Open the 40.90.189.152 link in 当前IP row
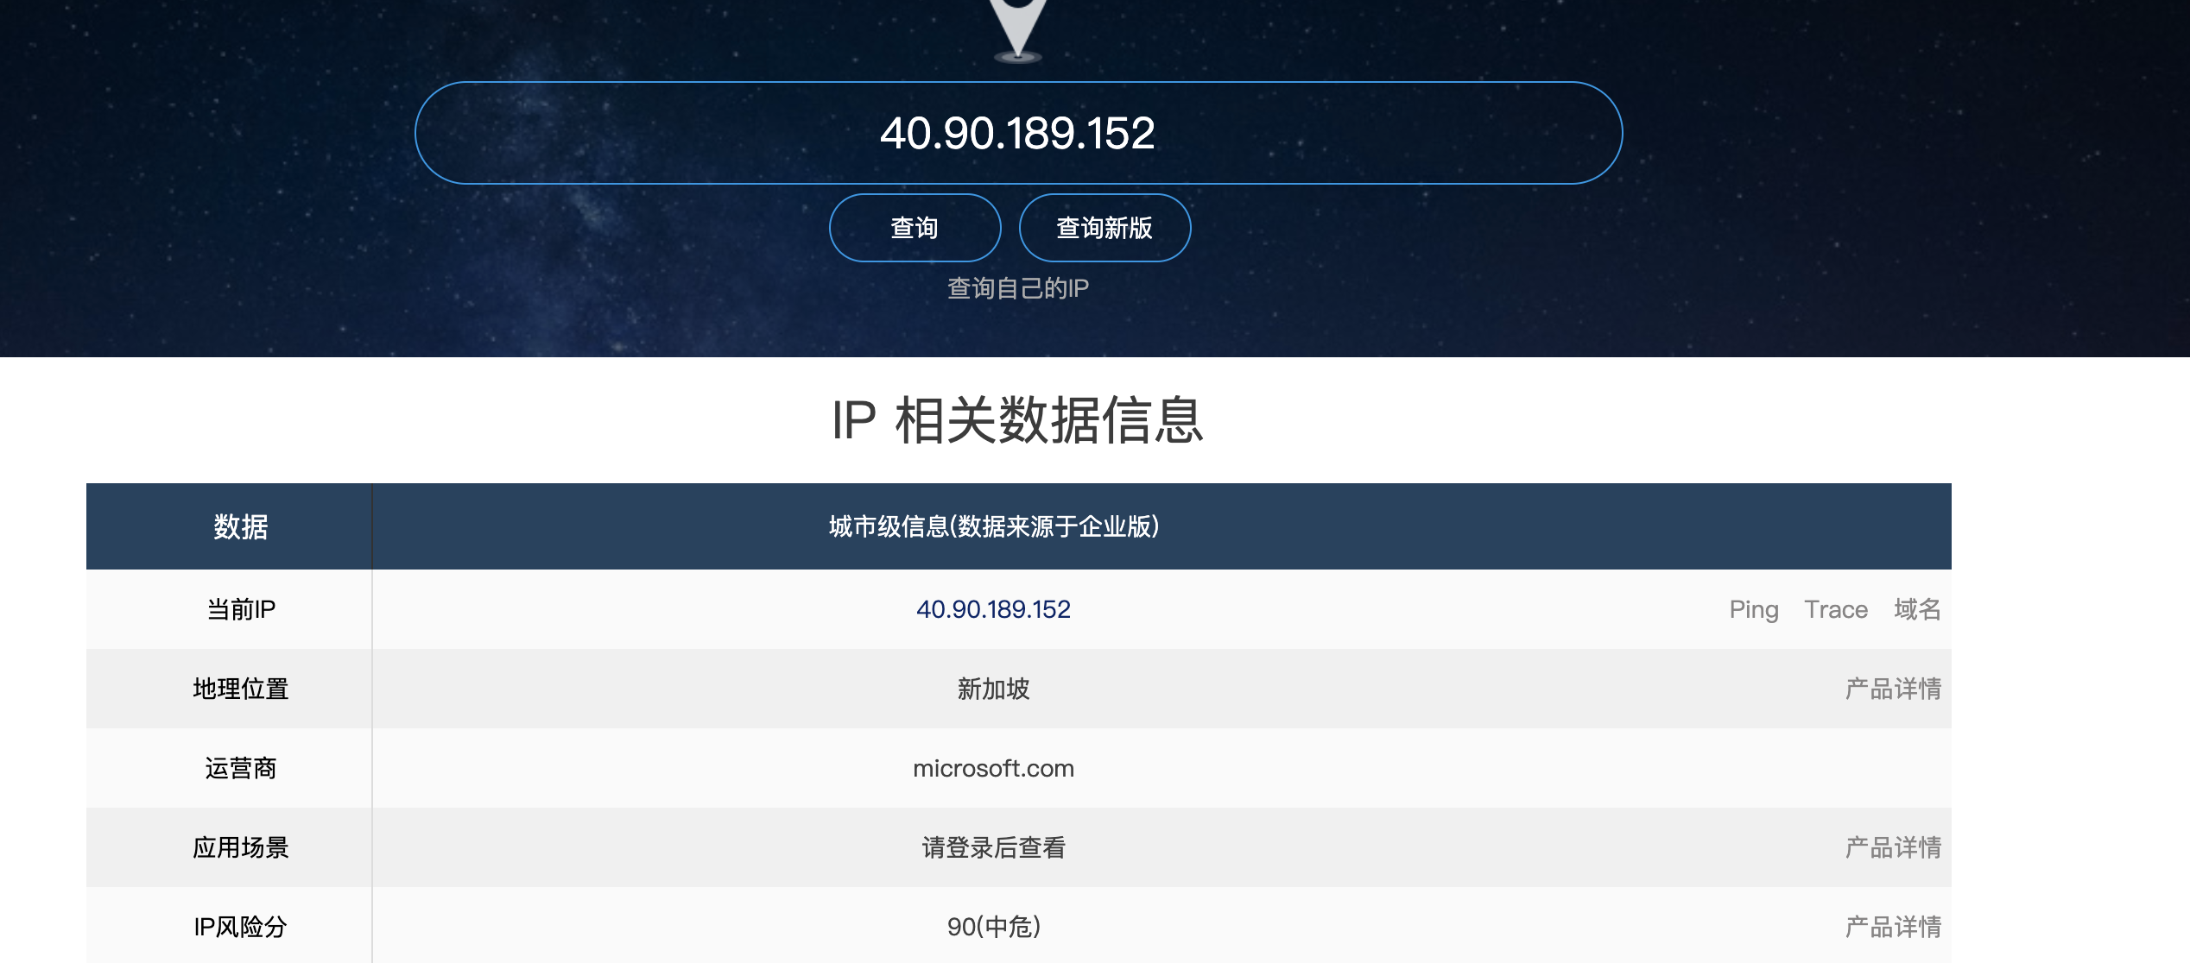Image resolution: width=2190 pixels, height=963 pixels. click(993, 609)
